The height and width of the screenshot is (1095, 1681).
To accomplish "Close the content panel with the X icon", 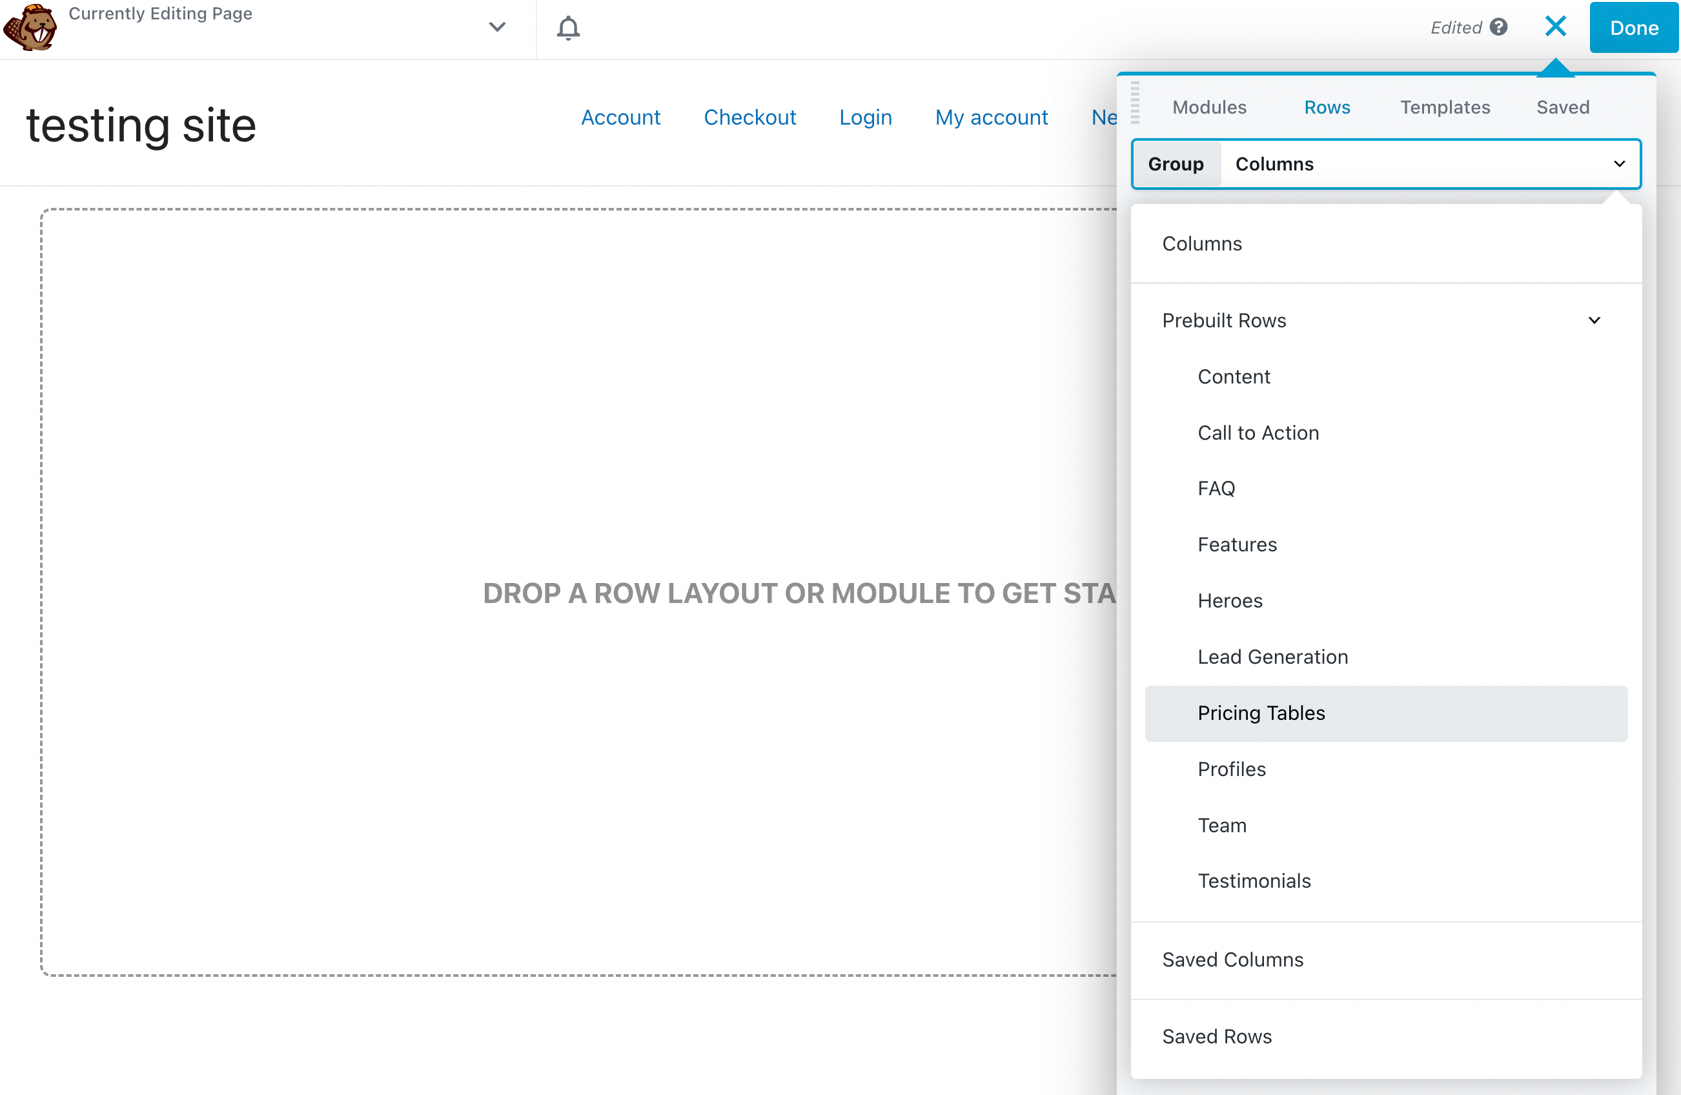I will [1555, 27].
